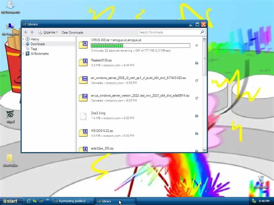Go back with the Library back arrow
This screenshot has height=205, width=274.
click(26, 32)
